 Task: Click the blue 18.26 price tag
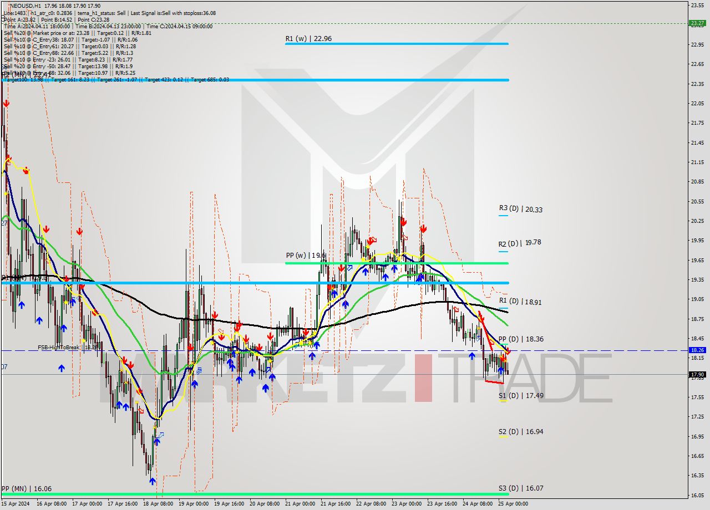pyautogui.click(x=697, y=350)
